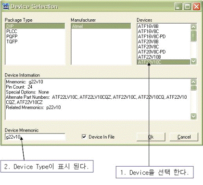Choose ATF16V8C-PD device
The width and height of the screenshot is (203, 185).
(x=152, y=37)
